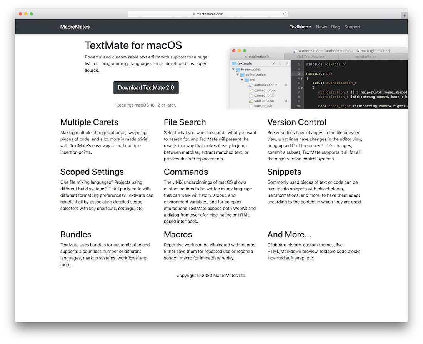Image resolution: width=423 pixels, height=344 pixels.
Task: Click the src folder icon in the tree
Action: 246,80
